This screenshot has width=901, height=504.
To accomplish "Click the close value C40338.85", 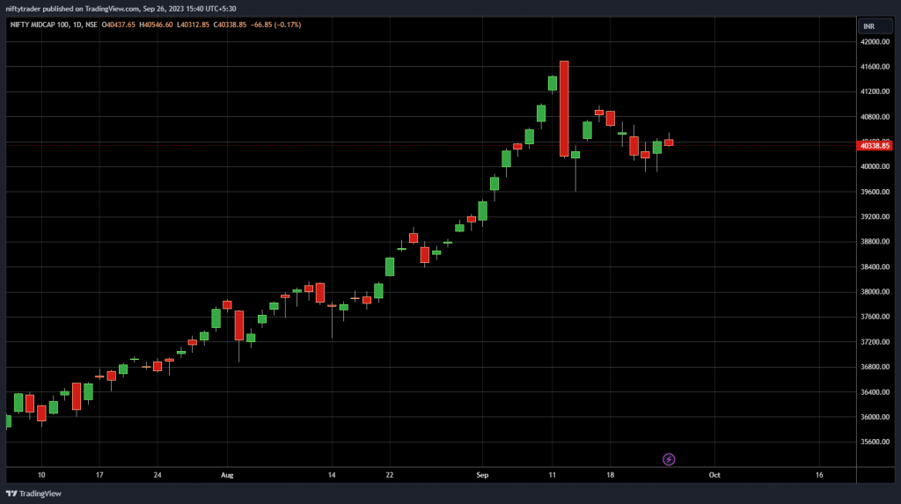I will [230, 25].
